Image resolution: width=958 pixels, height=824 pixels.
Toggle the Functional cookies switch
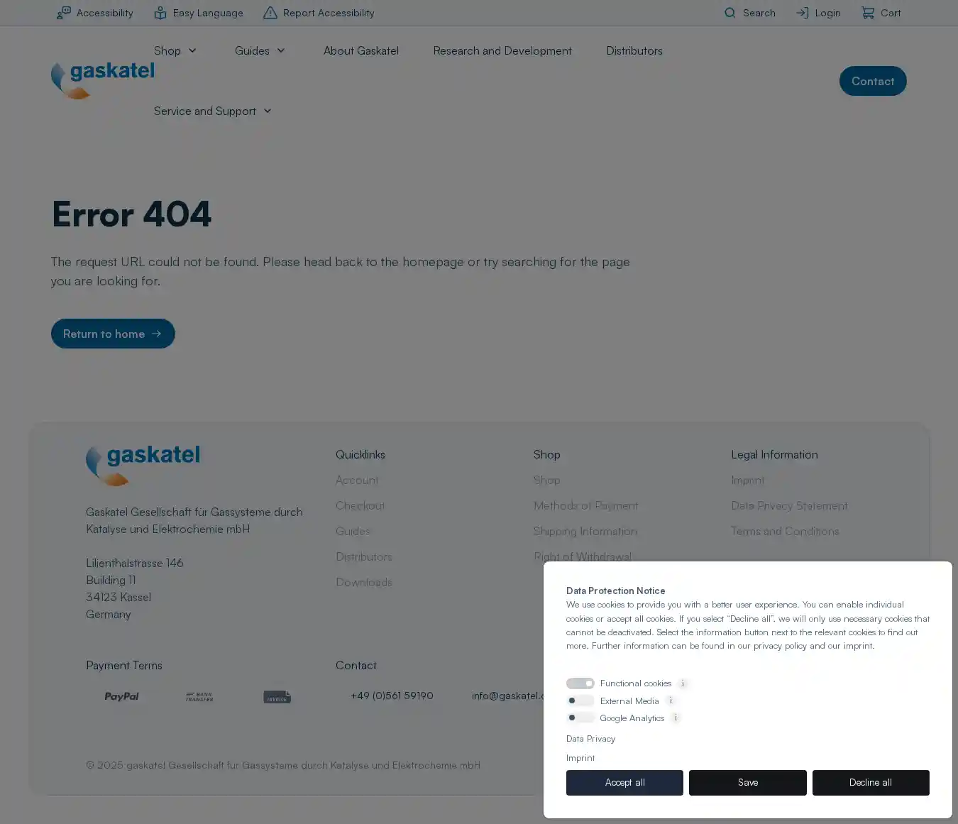coord(580,683)
